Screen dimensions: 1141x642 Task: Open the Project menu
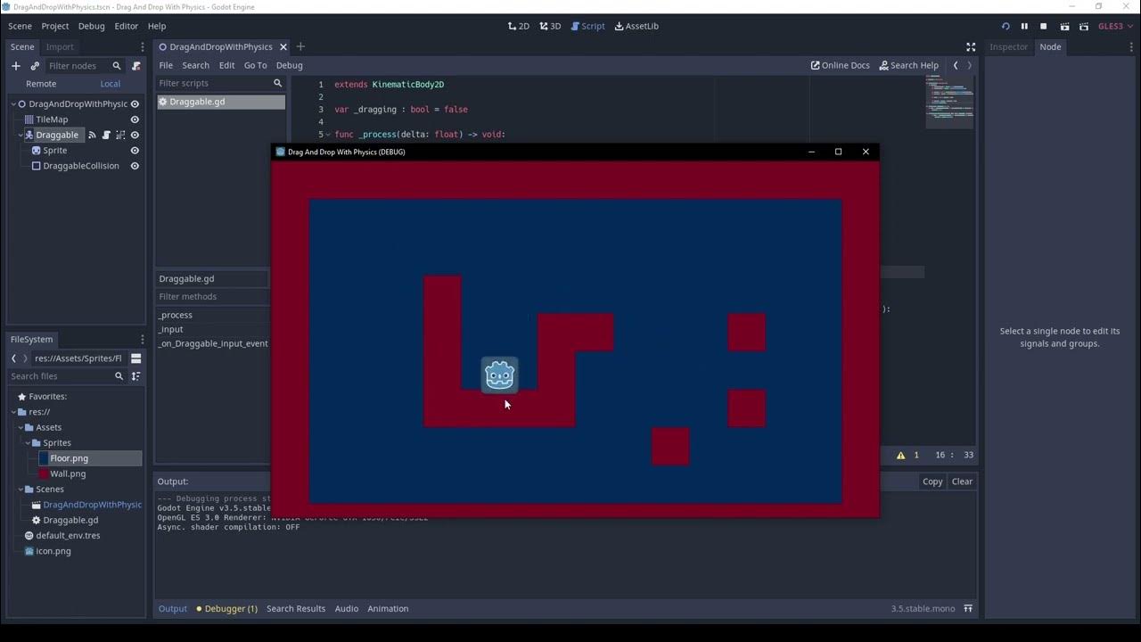pyautogui.click(x=54, y=27)
